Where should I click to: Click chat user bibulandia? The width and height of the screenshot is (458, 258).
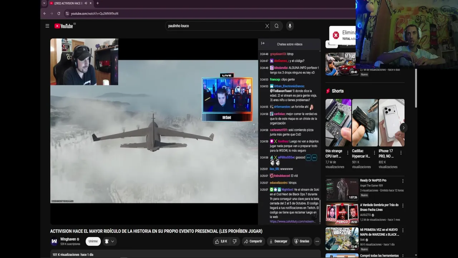click(281, 68)
